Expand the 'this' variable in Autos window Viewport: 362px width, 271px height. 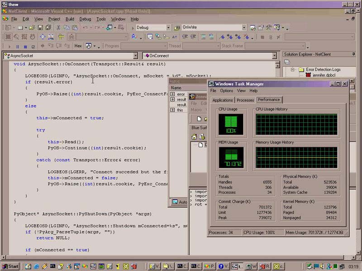tap(172, 110)
